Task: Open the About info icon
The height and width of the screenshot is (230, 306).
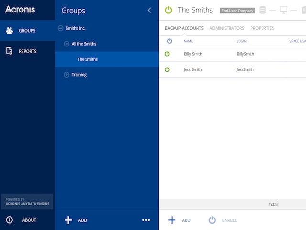Action: pyautogui.click(x=10, y=220)
